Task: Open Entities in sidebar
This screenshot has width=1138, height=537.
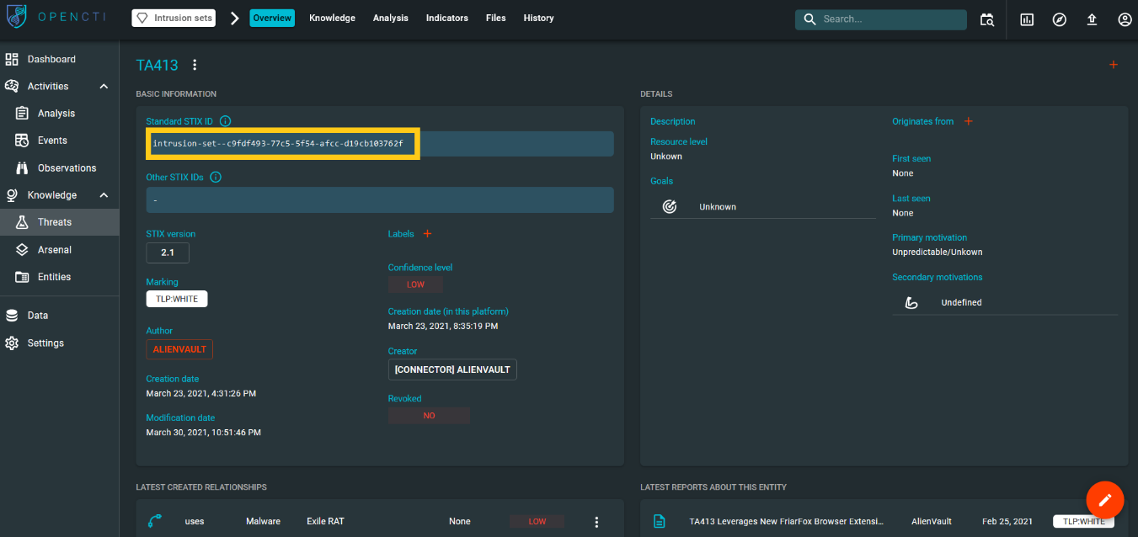Action: 59,277
